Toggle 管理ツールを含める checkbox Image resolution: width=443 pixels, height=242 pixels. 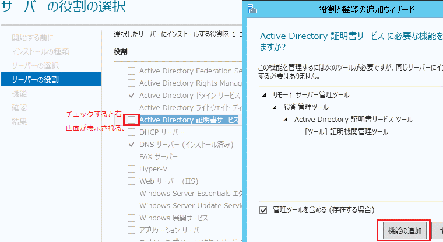tap(263, 210)
